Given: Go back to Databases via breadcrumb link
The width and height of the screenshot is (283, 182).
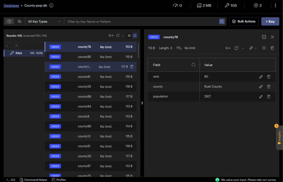Looking at the screenshot, I should pyautogui.click(x=11, y=5).
